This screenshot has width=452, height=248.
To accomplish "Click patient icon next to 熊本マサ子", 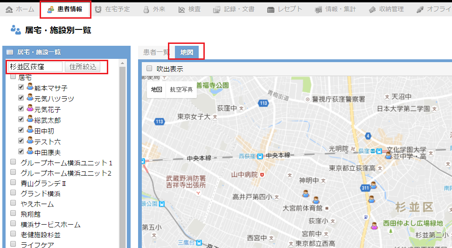I will (30, 86).
